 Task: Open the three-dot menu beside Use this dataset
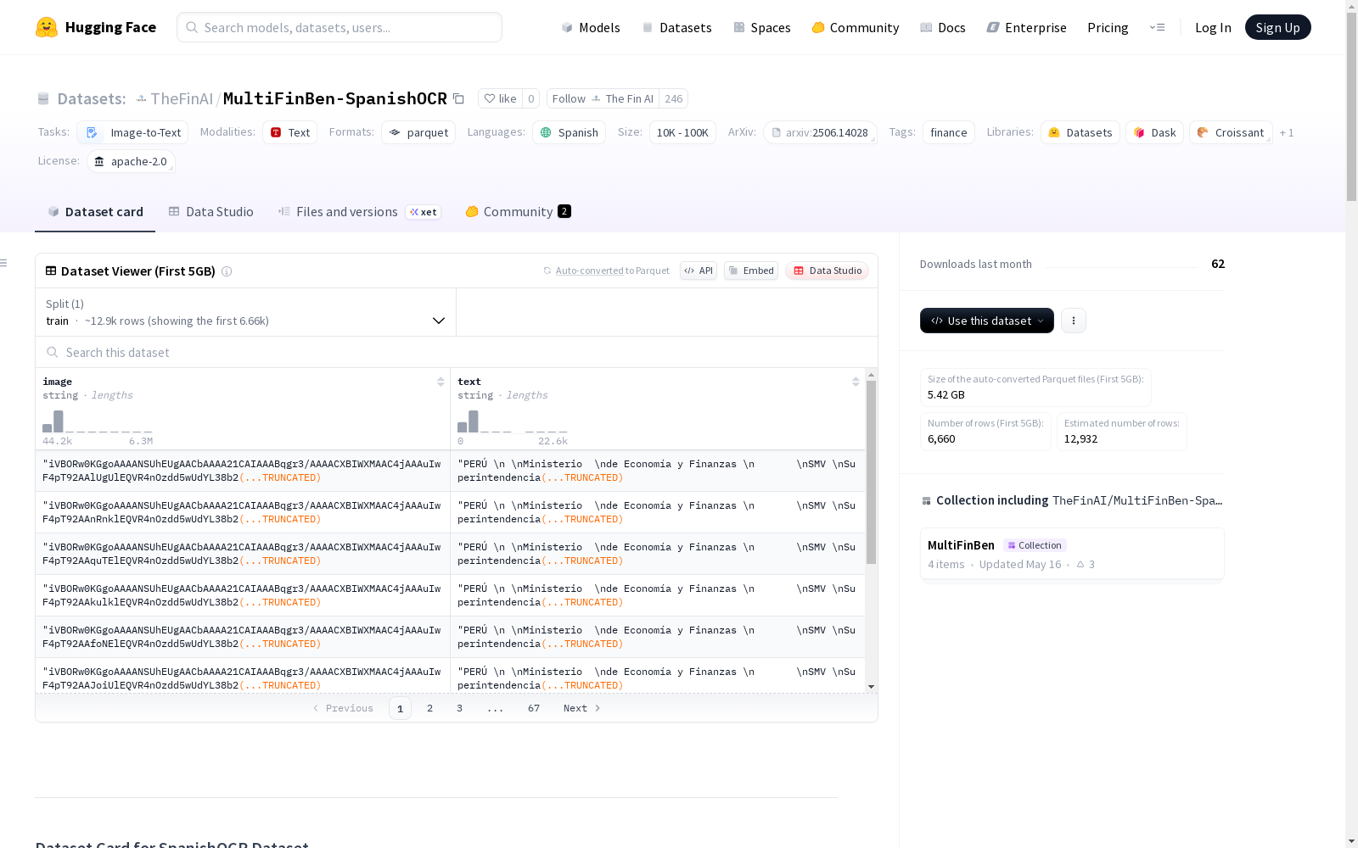1074,321
